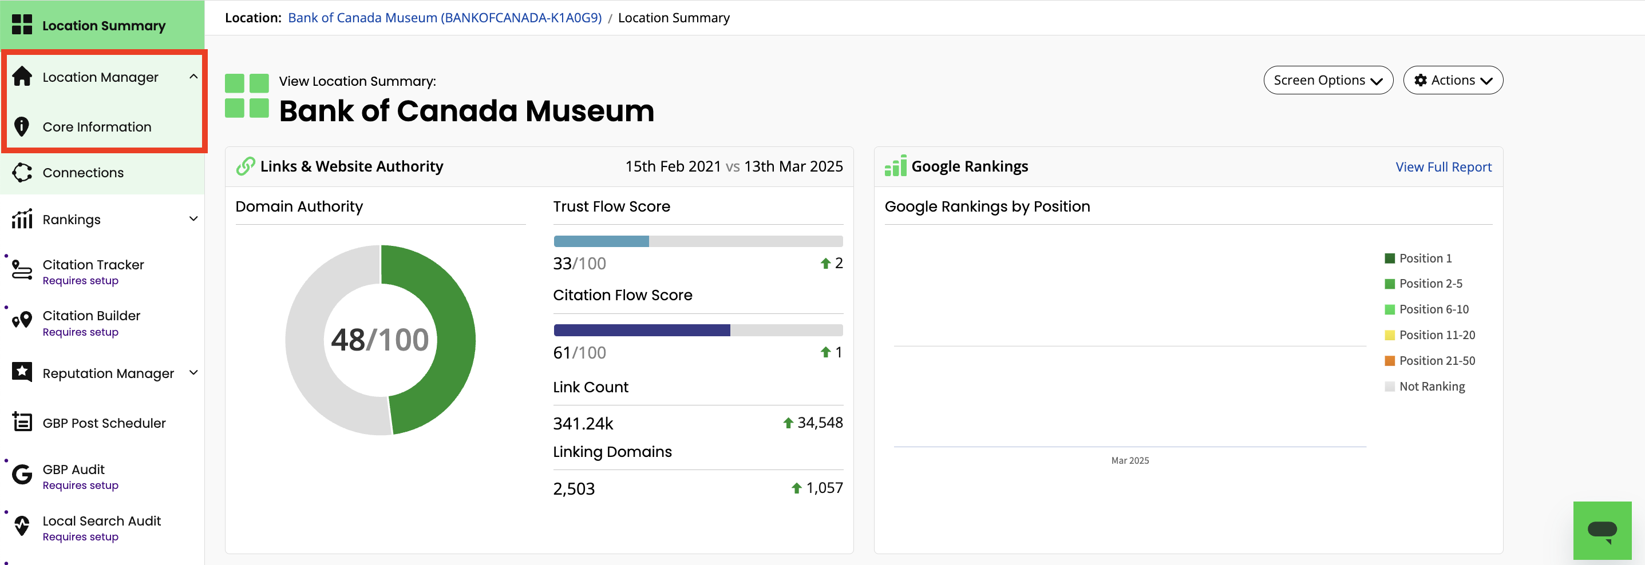Click Requires setup under Citation Tracker
This screenshot has width=1645, height=565.
click(x=81, y=281)
